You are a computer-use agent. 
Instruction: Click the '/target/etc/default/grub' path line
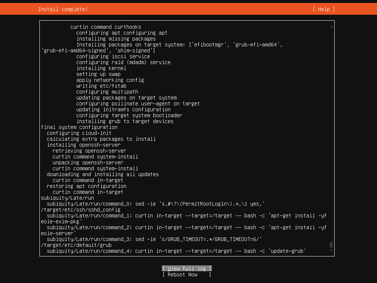76,245
